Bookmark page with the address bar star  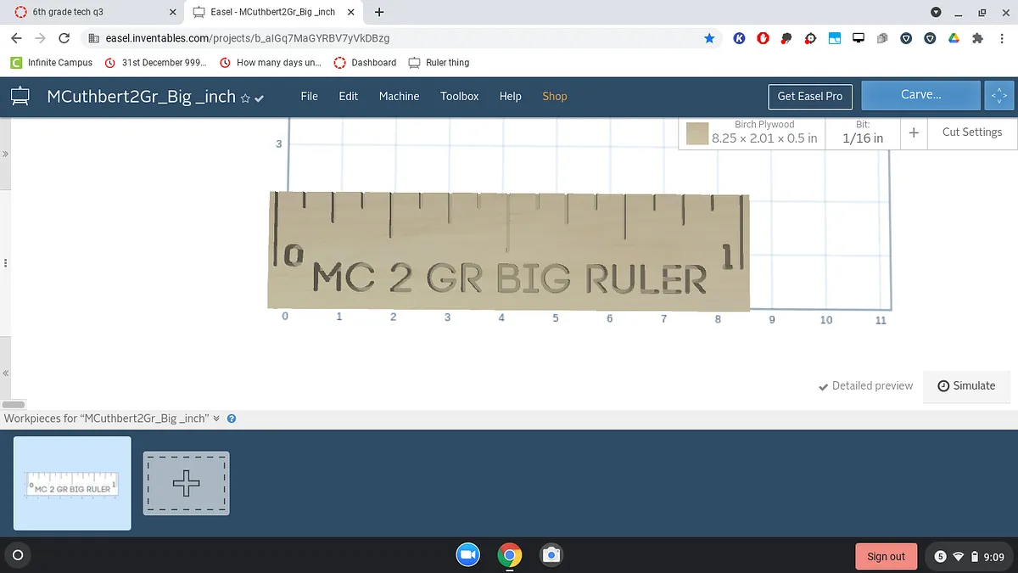click(709, 38)
